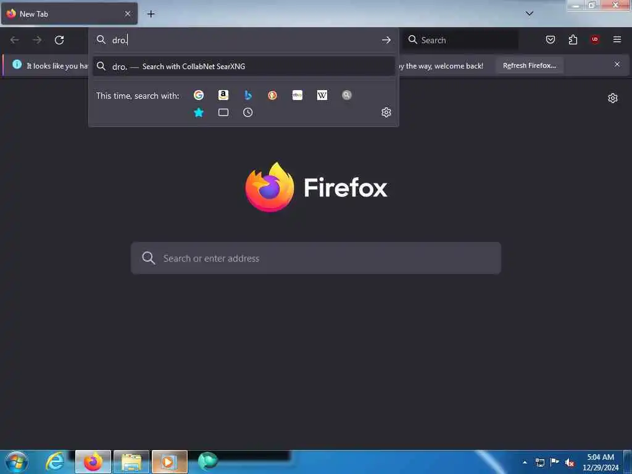Go back one page
Image resolution: width=632 pixels, height=474 pixels.
[15, 40]
